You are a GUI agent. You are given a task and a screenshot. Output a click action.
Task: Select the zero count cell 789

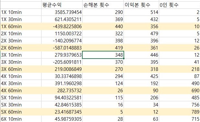180,112
